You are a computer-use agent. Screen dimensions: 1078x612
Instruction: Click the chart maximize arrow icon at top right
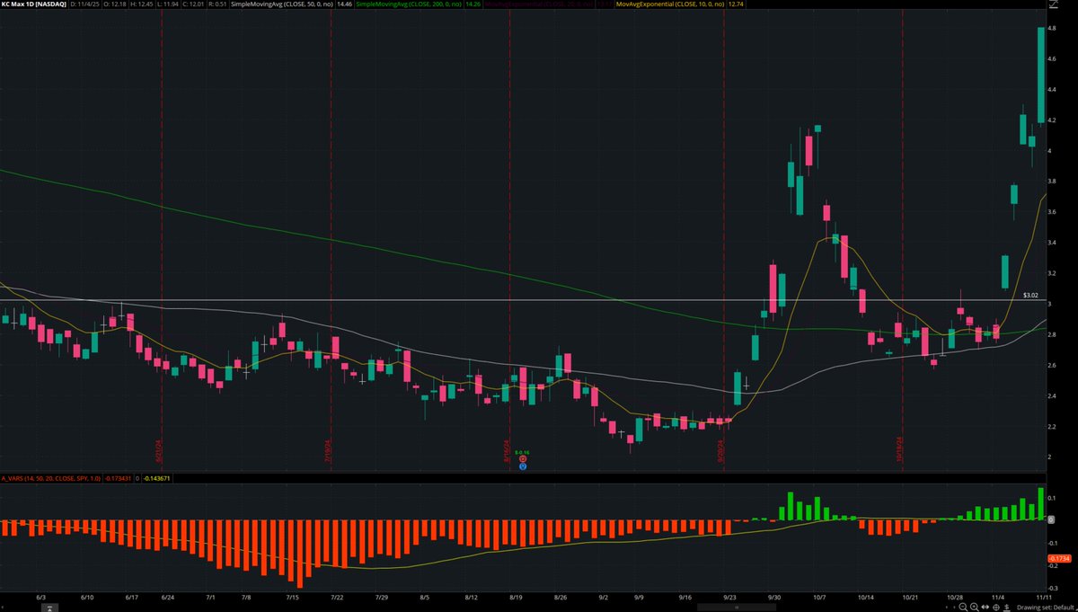coord(1052,5)
